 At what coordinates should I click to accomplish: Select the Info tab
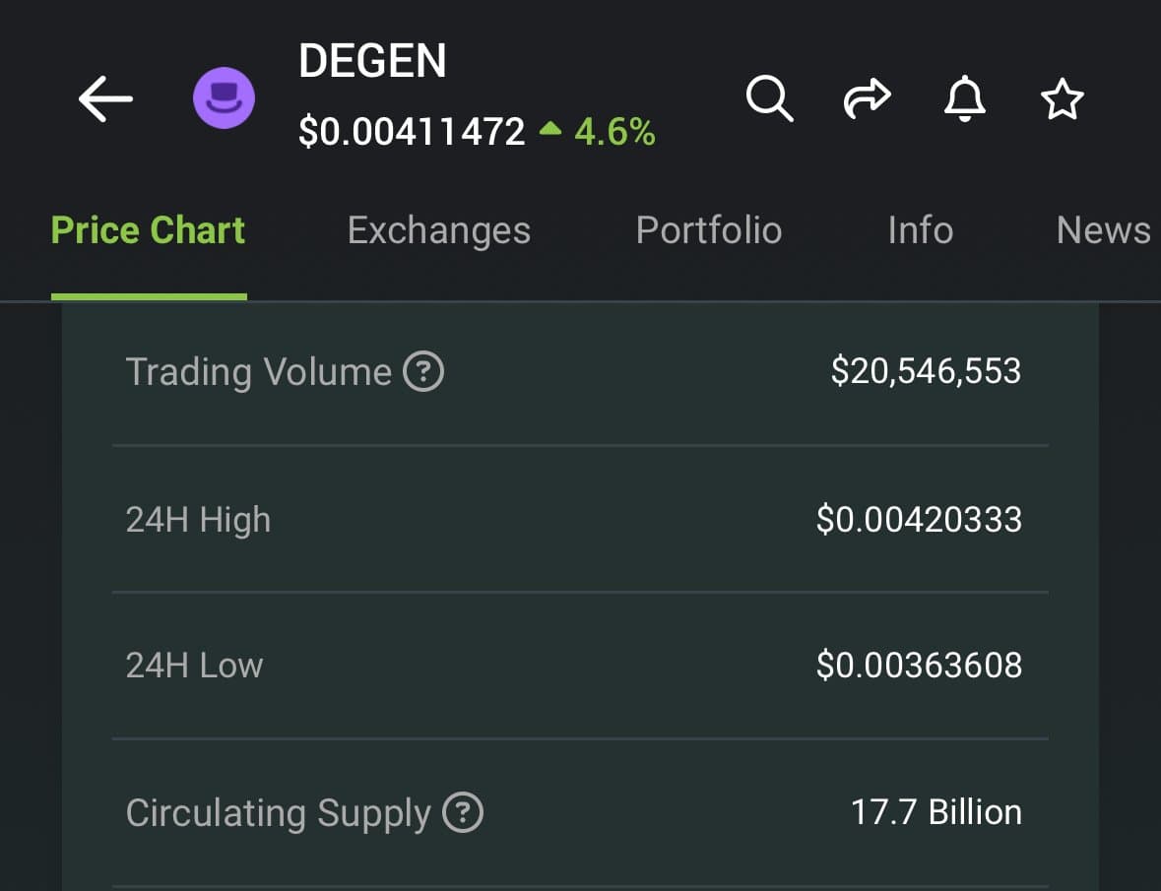[x=920, y=230]
